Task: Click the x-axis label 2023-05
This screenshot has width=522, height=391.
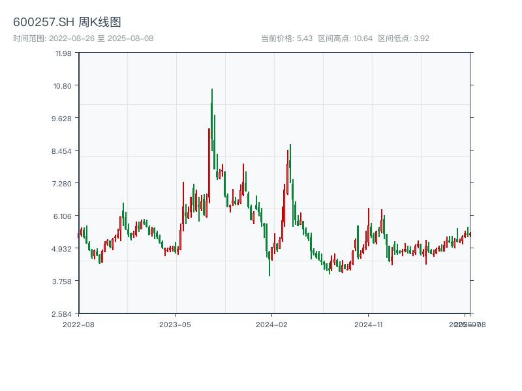Action: (175, 325)
